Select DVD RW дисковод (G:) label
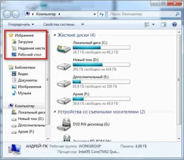This screenshot has height=160, width=184. (91, 124)
